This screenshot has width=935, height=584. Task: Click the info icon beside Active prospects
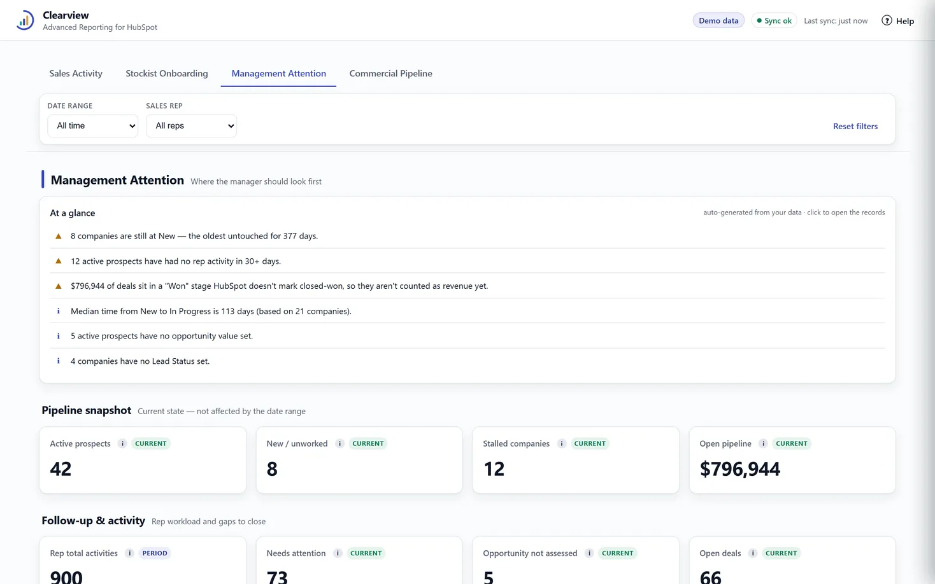pyautogui.click(x=122, y=443)
